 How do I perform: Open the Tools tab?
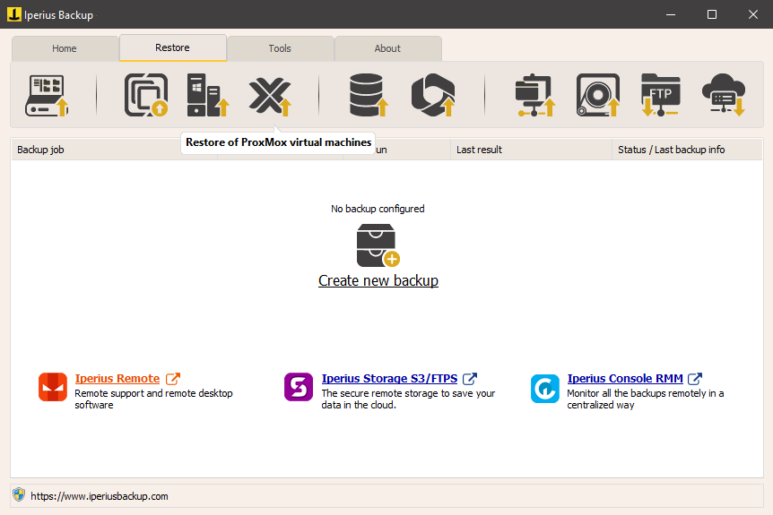[x=280, y=48]
